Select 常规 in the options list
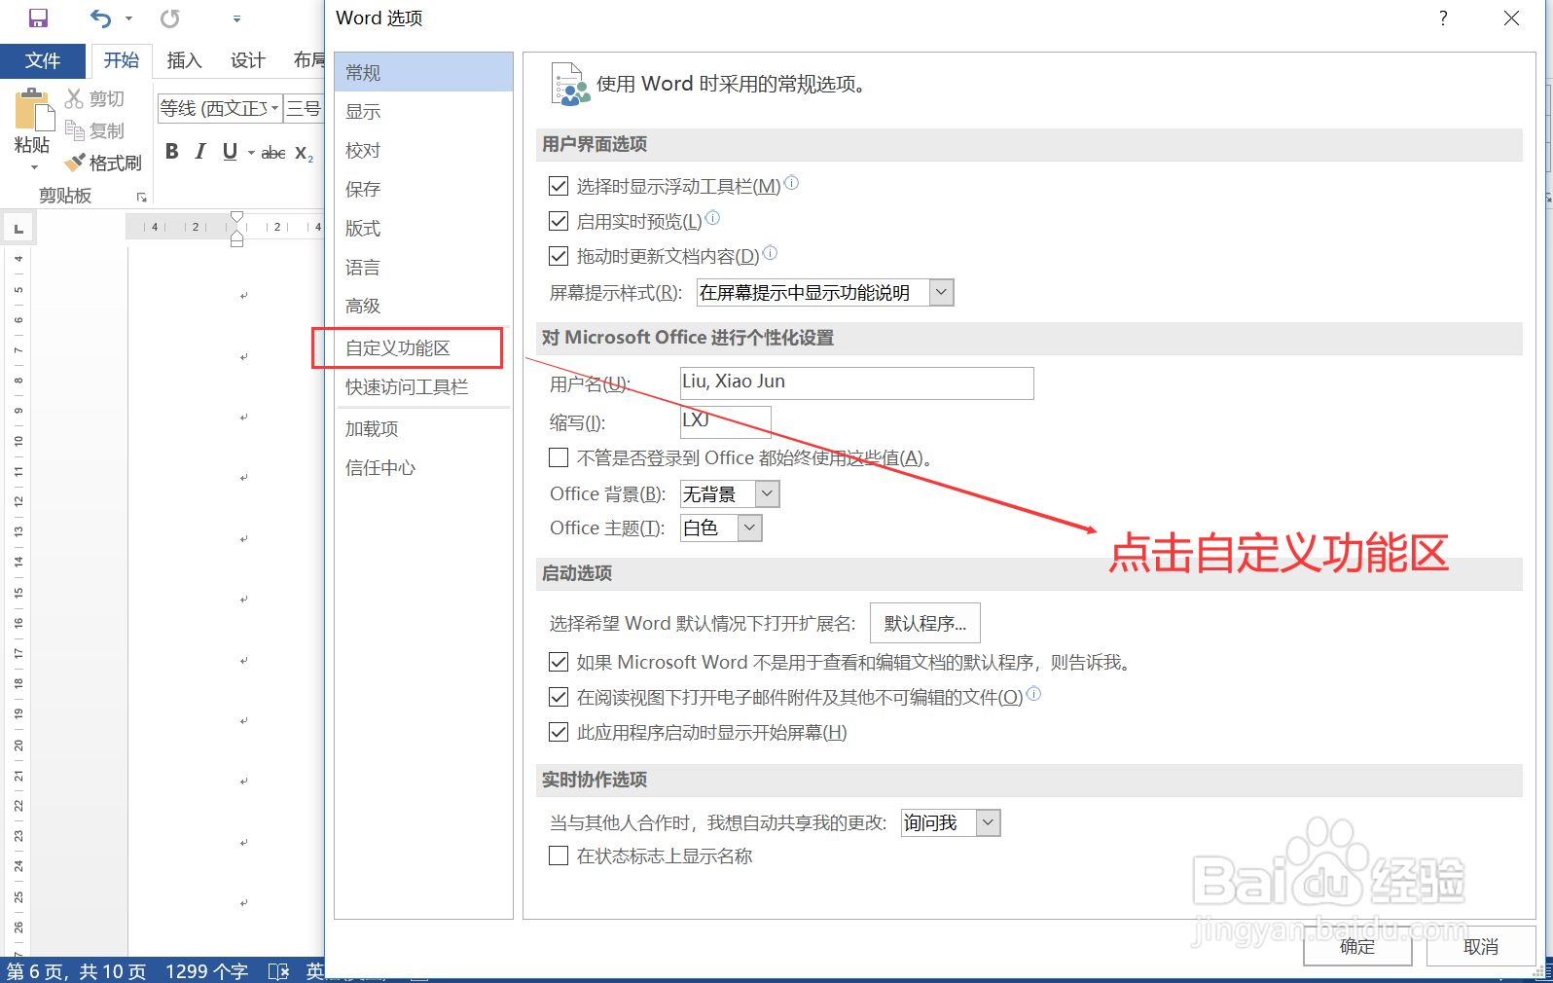1553x983 pixels. [423, 72]
